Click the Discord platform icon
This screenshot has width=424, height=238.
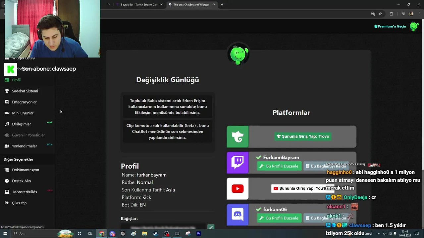(238, 215)
